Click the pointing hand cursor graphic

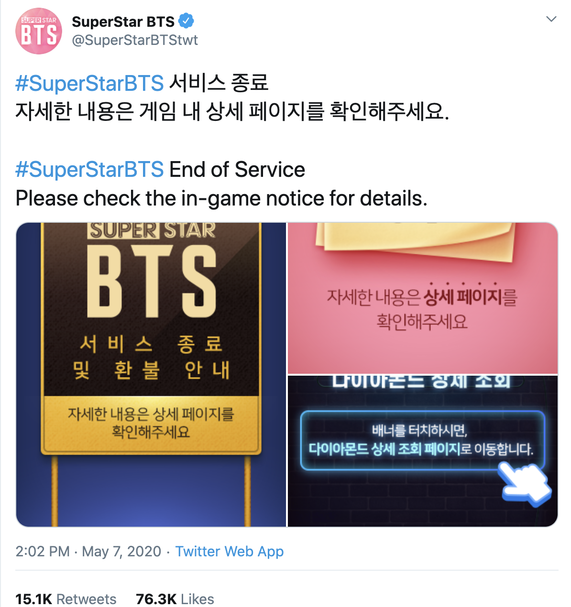tap(525, 484)
